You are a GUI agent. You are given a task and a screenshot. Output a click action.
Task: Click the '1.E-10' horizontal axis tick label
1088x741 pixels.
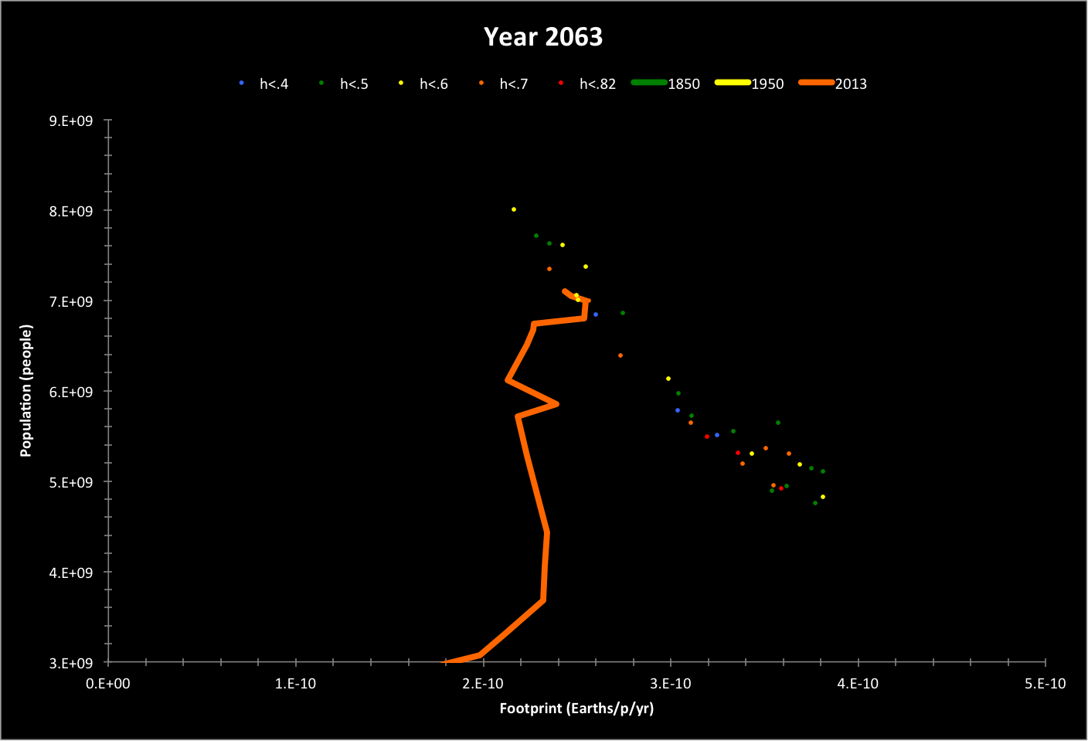click(x=296, y=684)
